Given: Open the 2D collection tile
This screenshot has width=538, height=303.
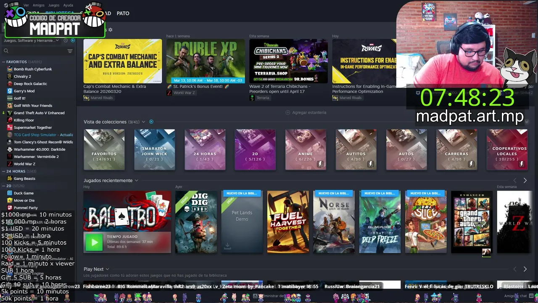Looking at the screenshot, I should (255, 149).
